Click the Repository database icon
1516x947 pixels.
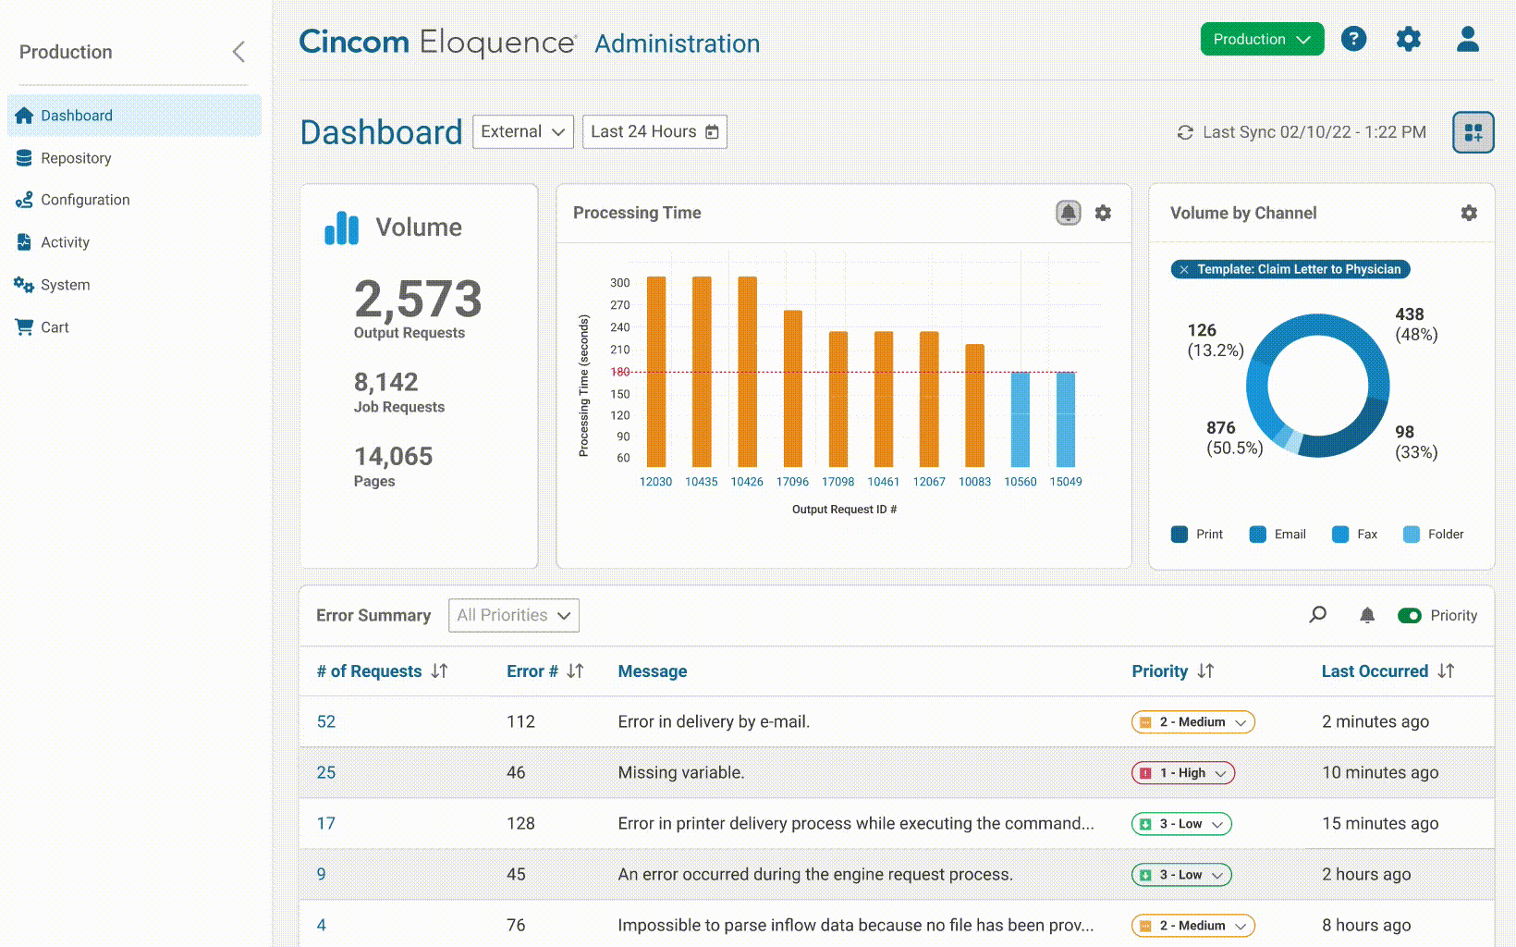pos(24,158)
